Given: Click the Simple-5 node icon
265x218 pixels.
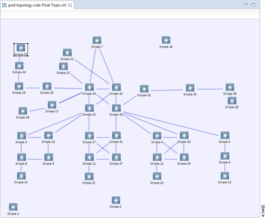Looking at the screenshot, I should (225, 135).
